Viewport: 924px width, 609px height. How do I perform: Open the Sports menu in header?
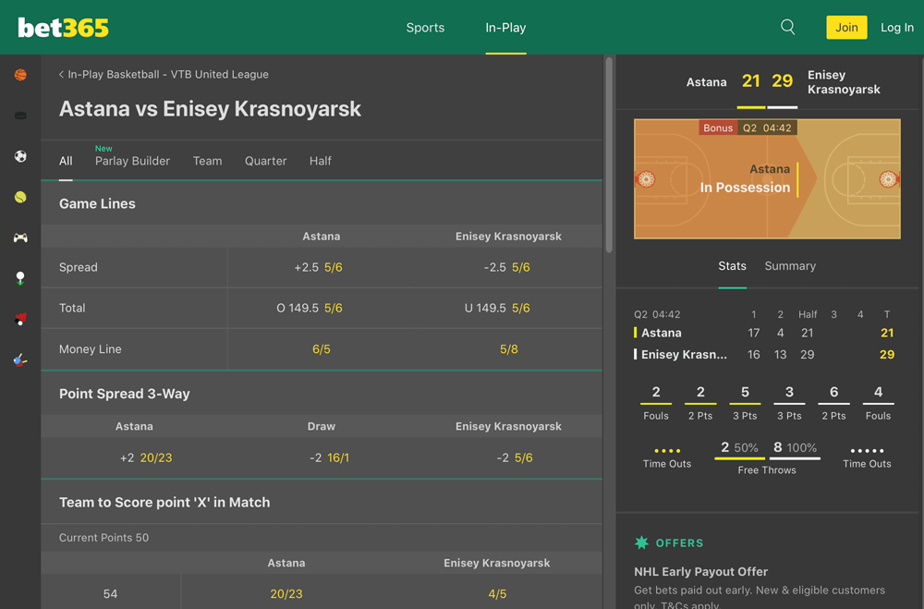click(425, 28)
